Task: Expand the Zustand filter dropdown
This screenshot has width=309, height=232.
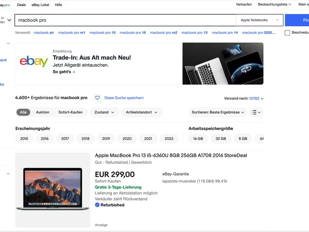Action: point(104,112)
